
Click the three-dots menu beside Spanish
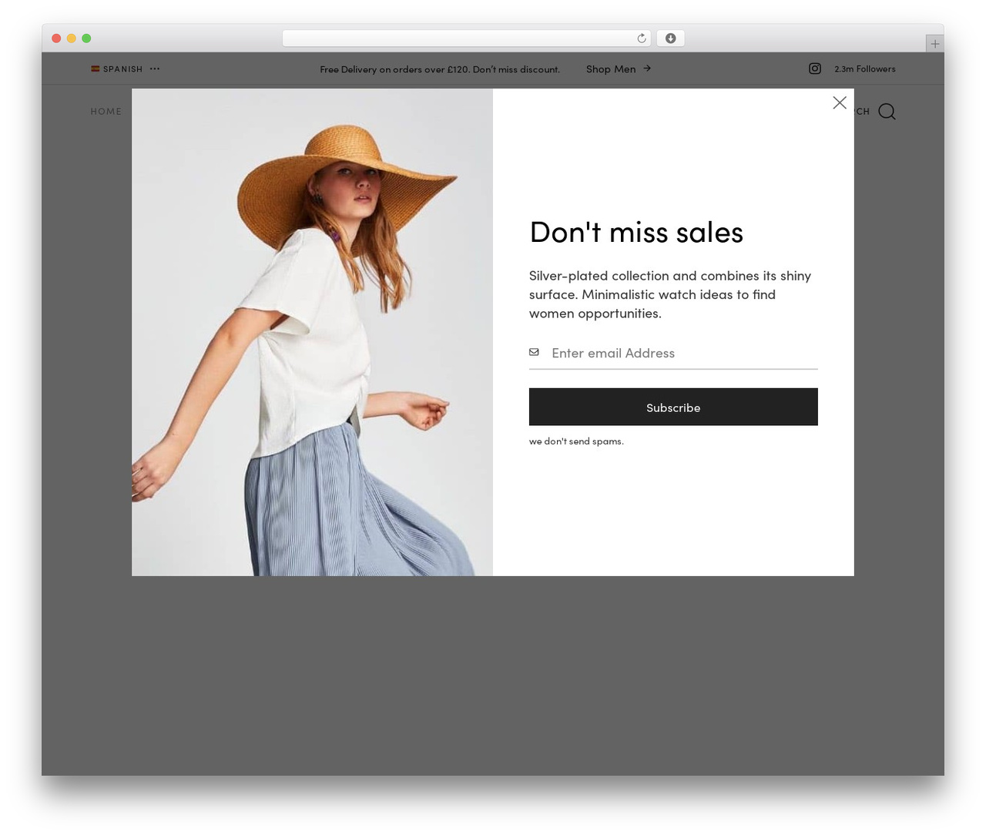155,69
